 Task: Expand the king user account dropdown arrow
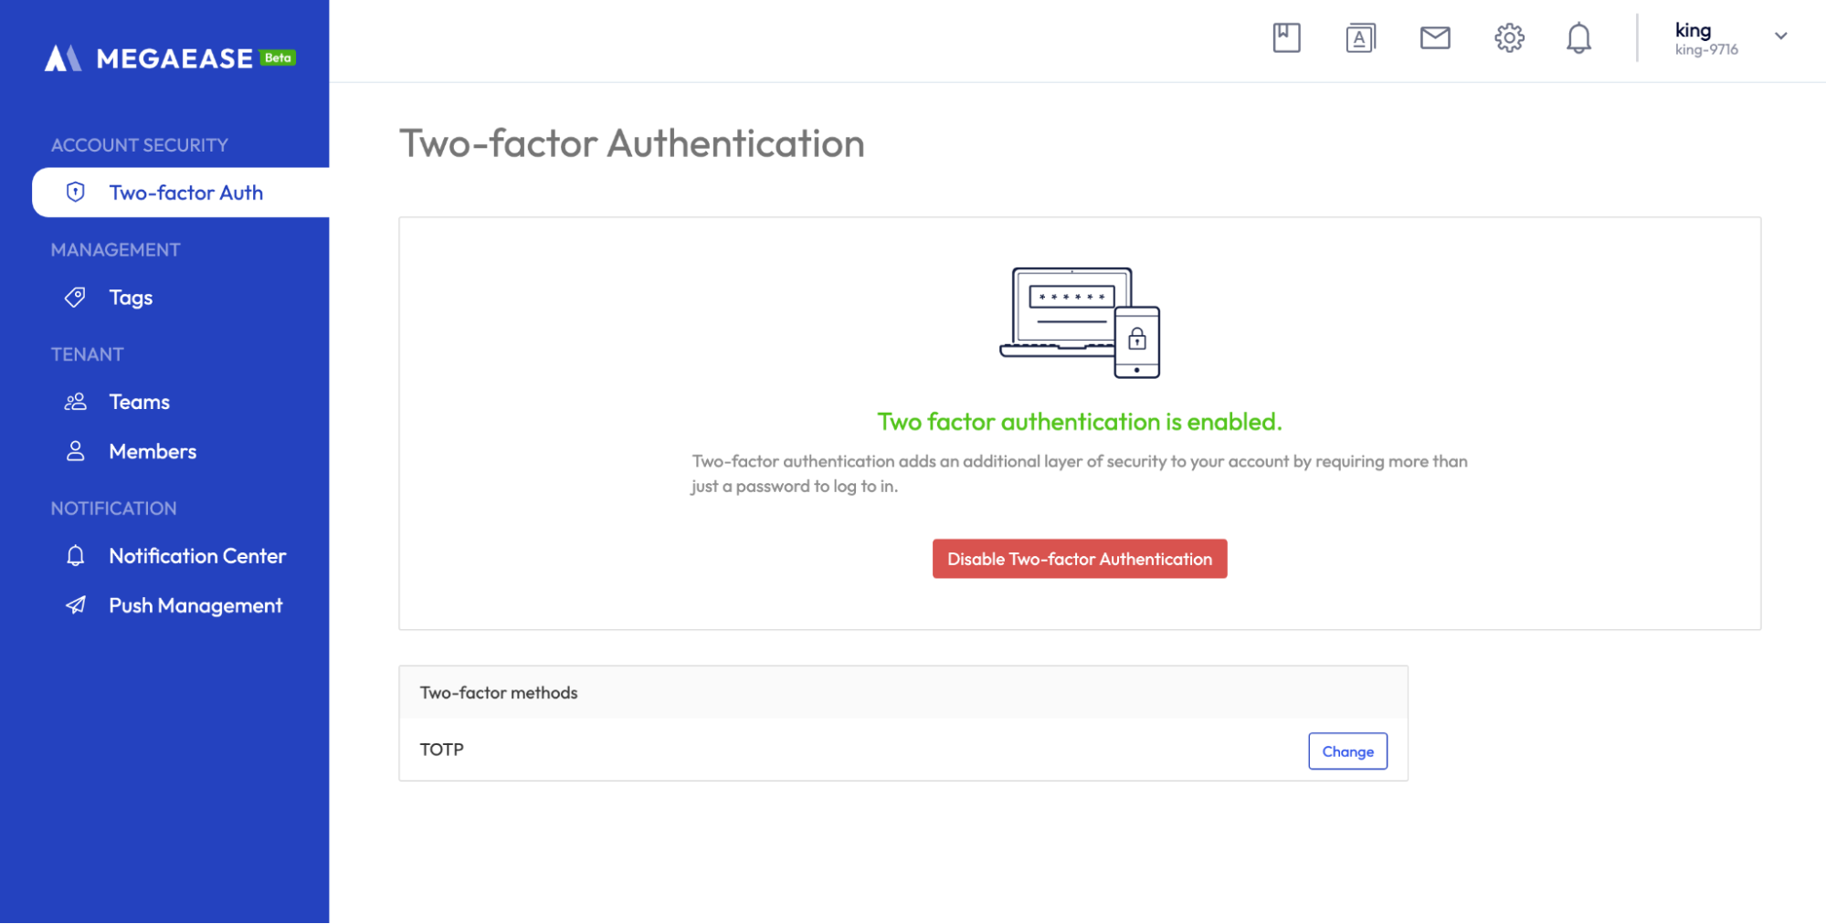point(1780,37)
